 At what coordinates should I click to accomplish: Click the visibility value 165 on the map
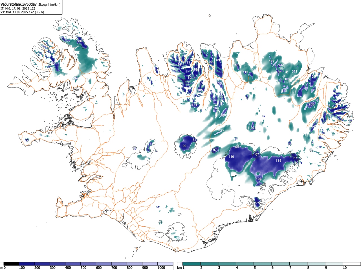click(287, 79)
